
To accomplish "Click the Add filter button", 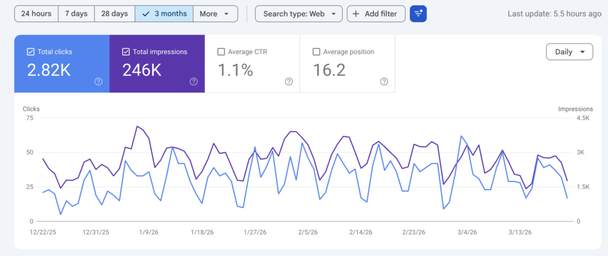I will pos(376,14).
